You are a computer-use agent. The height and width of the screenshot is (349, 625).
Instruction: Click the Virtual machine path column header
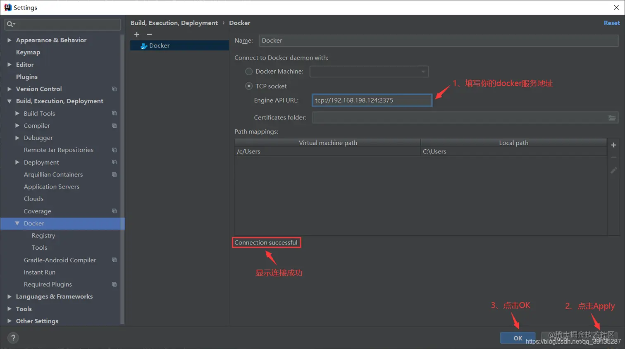click(328, 143)
